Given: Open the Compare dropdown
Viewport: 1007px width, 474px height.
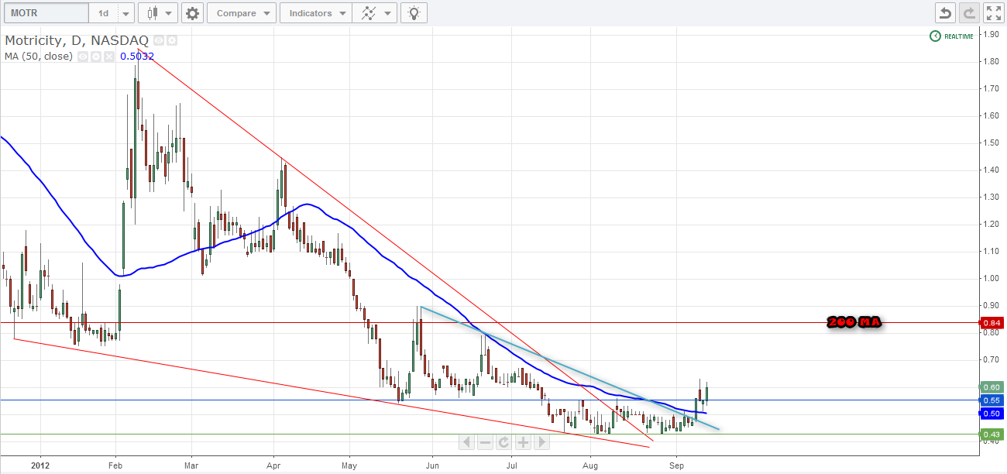Looking at the screenshot, I should point(242,13).
